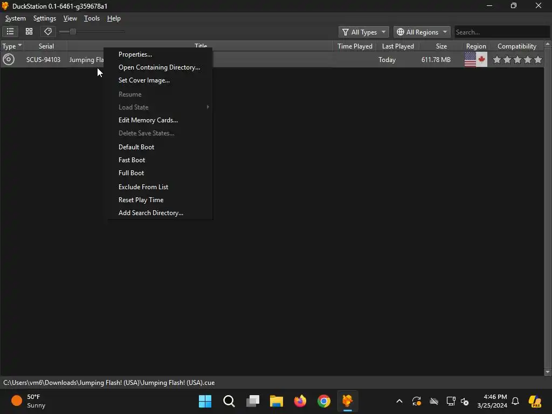Click the USA/Canada region flag icon
The width and height of the screenshot is (552, 414).
(476, 59)
